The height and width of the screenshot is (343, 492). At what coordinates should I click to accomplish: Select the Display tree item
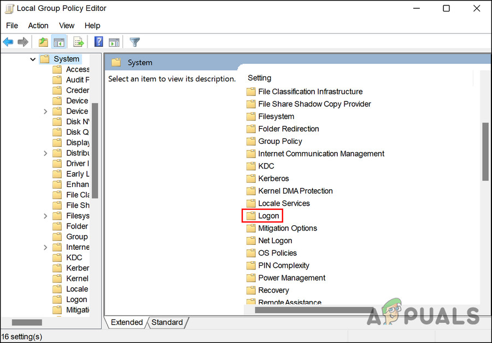click(78, 143)
